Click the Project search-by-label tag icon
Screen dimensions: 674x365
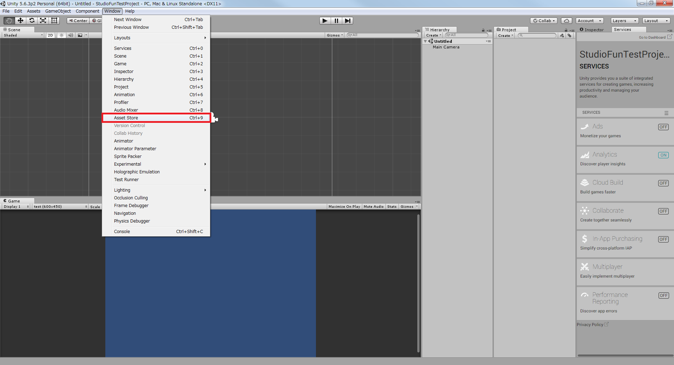569,35
